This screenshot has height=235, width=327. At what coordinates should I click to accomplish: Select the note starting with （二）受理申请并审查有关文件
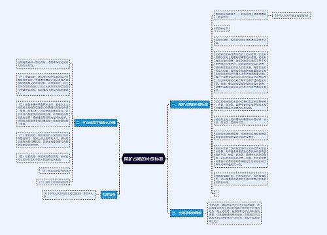[x=43, y=114]
